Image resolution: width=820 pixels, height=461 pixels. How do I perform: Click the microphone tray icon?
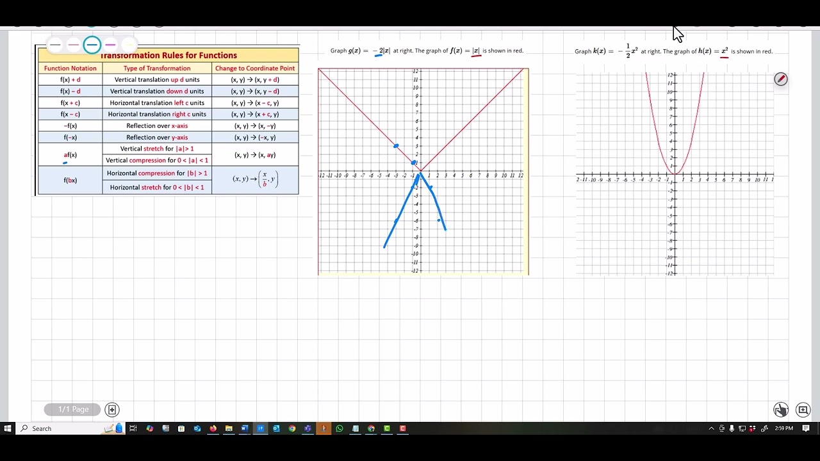tap(732, 428)
